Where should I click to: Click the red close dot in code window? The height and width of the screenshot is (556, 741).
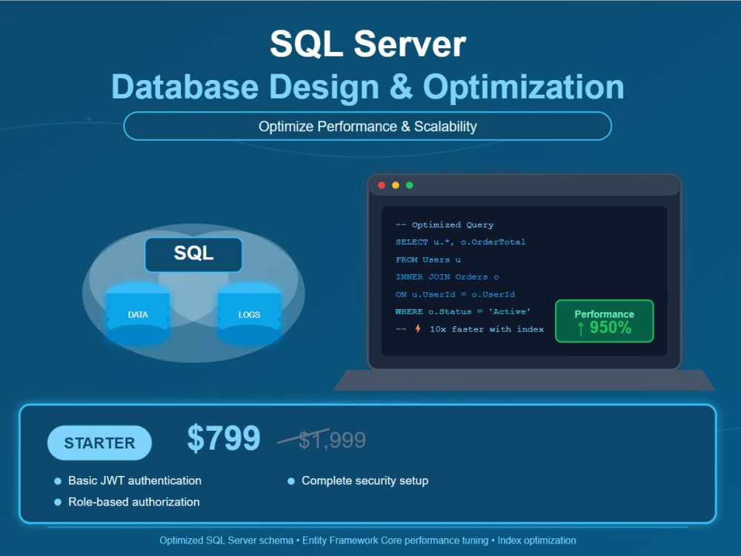(382, 185)
